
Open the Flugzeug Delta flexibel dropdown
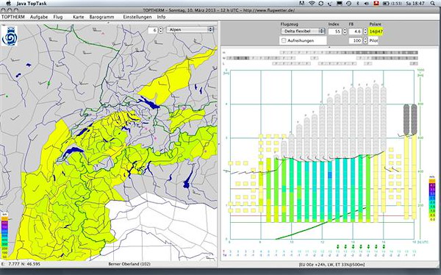coord(303,31)
